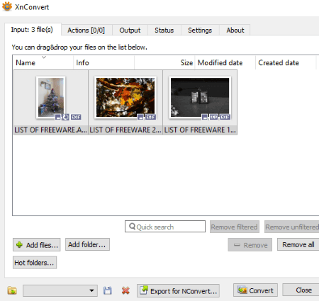Screen dimensions: 319x301
Task: Save preset with the floppy disk icon
Action: click(108, 290)
